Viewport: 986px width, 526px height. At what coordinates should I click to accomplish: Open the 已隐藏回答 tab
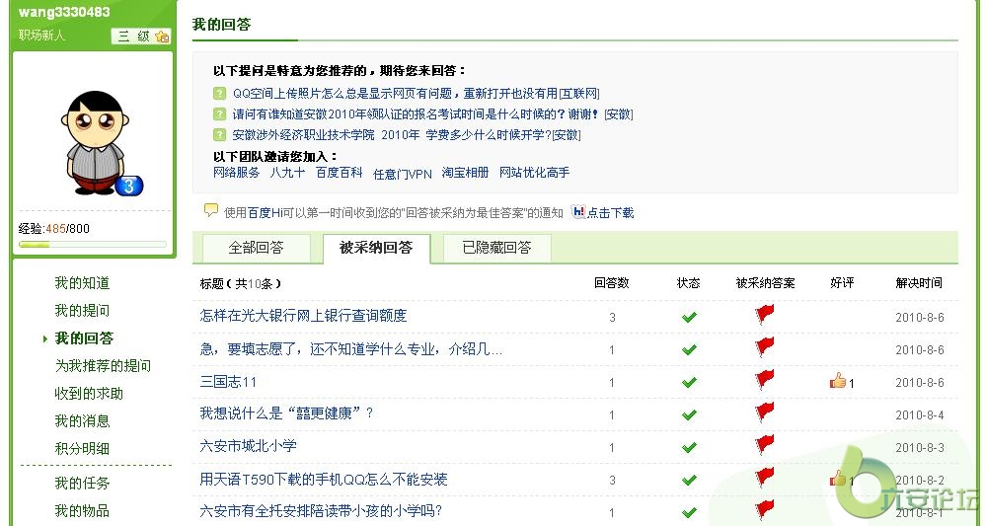[496, 249]
